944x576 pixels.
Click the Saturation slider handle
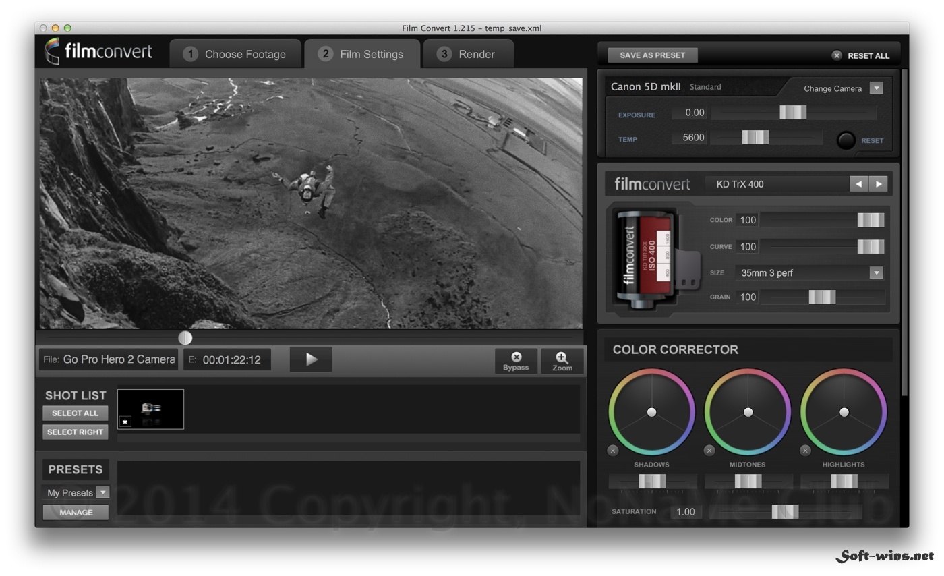coord(785,511)
